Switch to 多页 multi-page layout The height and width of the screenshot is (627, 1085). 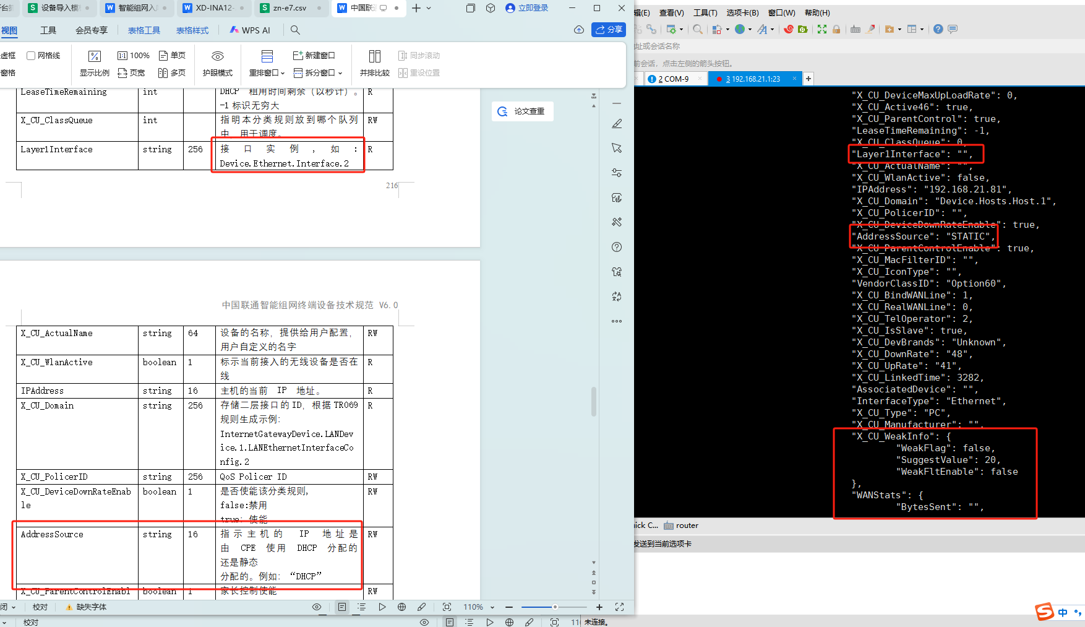173,73
